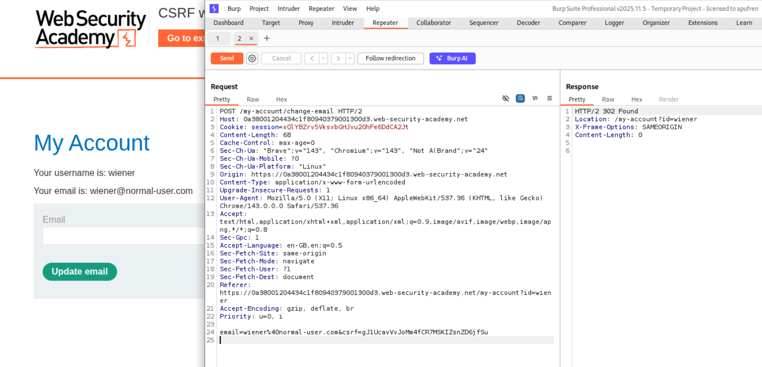Image resolution: width=762 pixels, height=367 pixels.
Task: Click the Follow redirection button
Action: point(390,58)
